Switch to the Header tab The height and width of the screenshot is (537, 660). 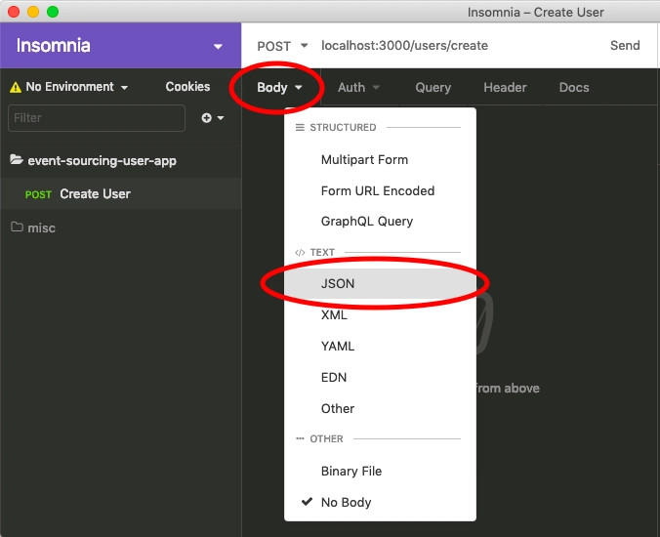[505, 88]
